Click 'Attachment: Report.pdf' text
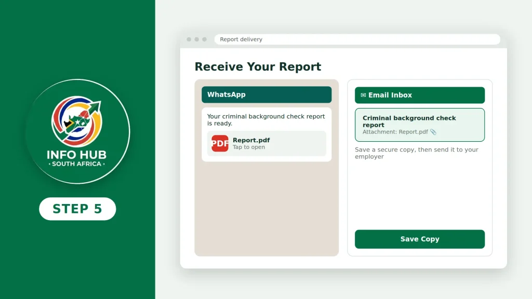 click(x=395, y=132)
